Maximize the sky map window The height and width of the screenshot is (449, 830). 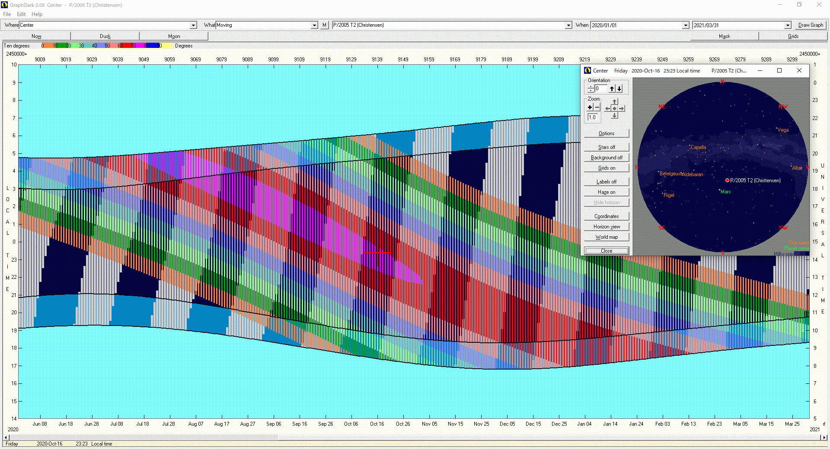[x=779, y=70]
